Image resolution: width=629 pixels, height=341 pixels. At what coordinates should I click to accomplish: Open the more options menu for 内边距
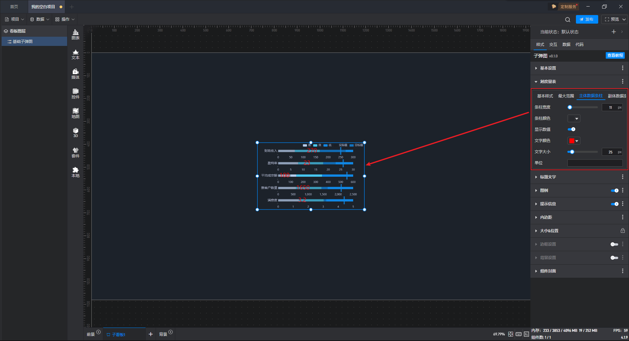(x=622, y=217)
